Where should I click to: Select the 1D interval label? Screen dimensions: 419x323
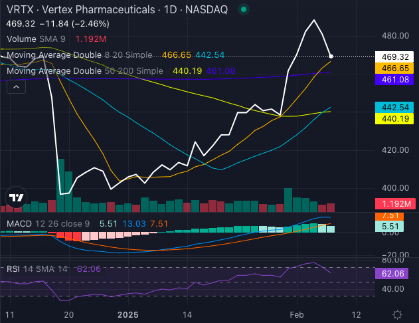coord(168,10)
